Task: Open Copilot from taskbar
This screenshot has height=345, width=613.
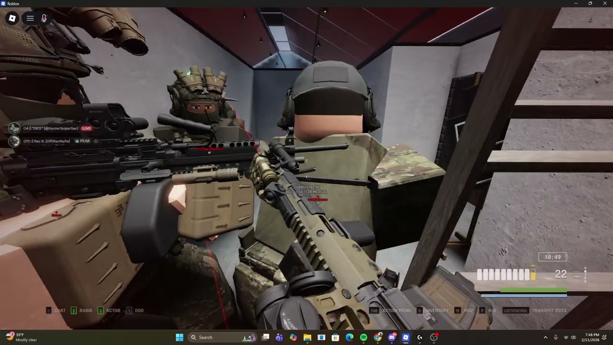Action: coord(293,337)
